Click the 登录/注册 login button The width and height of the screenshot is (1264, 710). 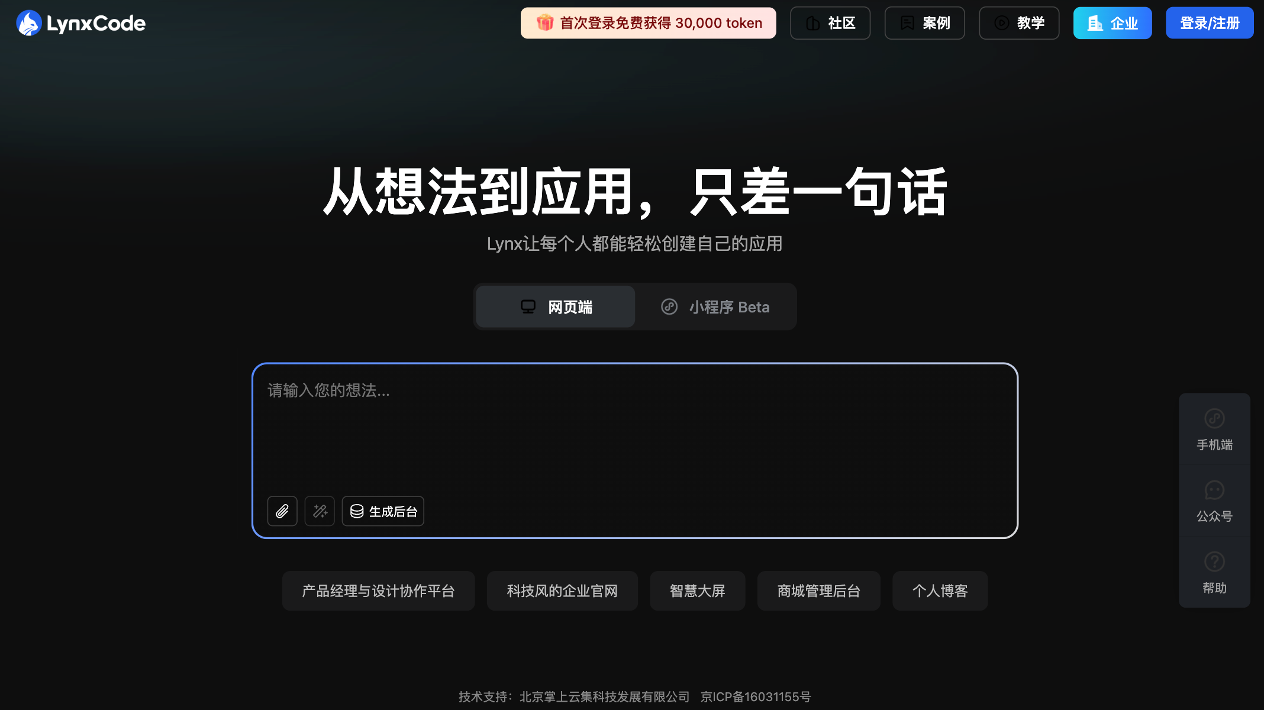(x=1210, y=23)
